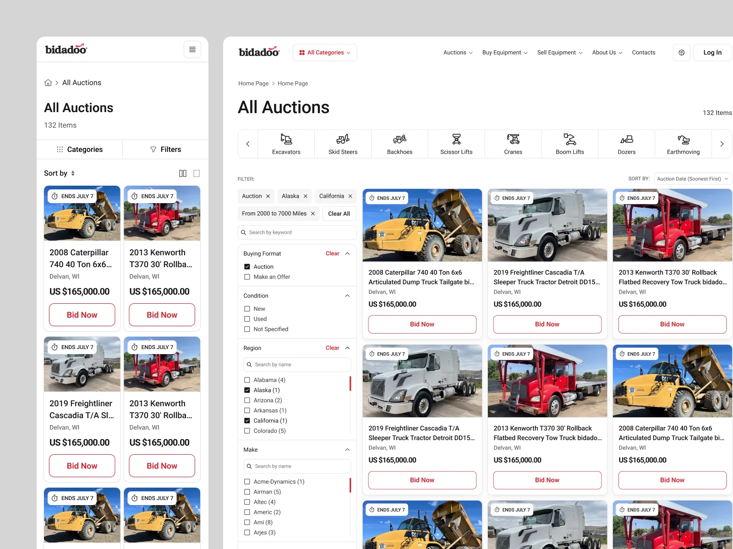The image size is (733, 549).
Task: Switch to the Categories tab in mobile view
Action: [x=80, y=150]
